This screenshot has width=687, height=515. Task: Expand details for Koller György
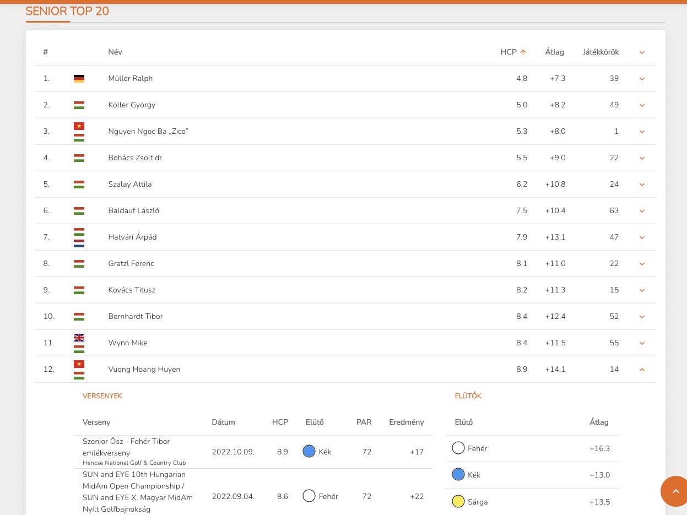pos(642,105)
